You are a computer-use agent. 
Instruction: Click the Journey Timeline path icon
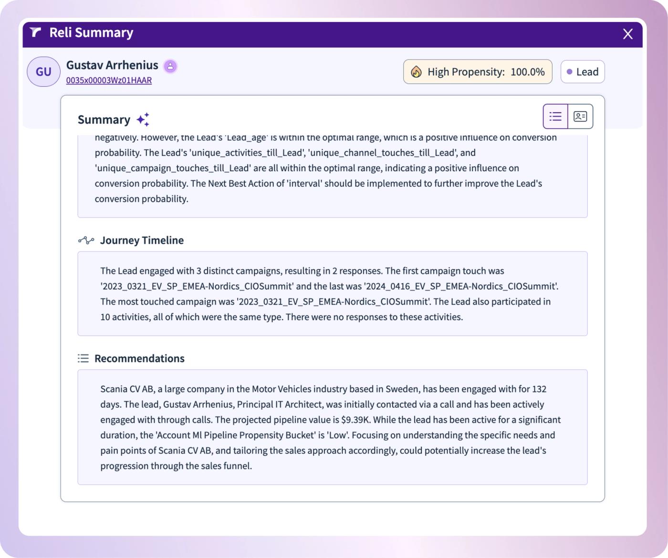[86, 240]
